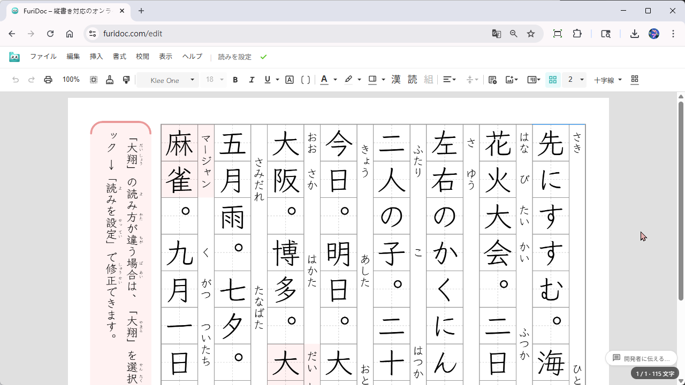This screenshot has height=385, width=685.
Task: Insert an image using the image icon
Action: pos(508,79)
